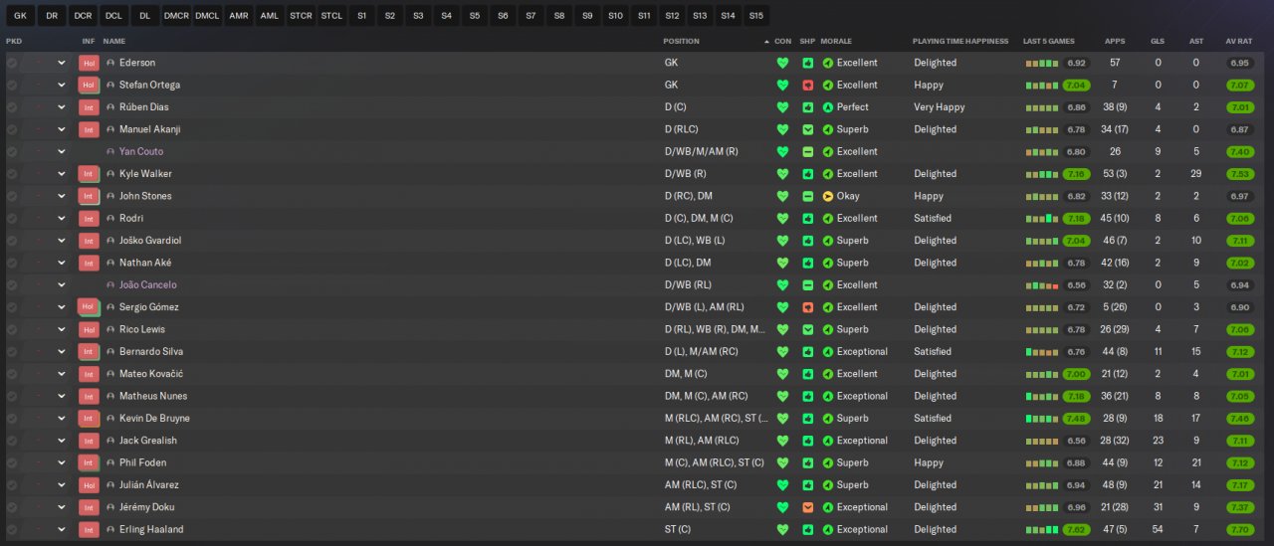Click Rúben Dias's Perfect morale icon
1274x546 pixels.
[x=828, y=107]
